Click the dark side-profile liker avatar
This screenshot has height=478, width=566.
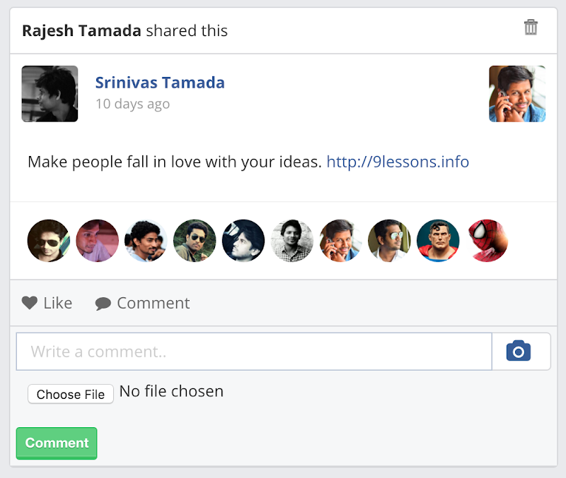tap(243, 241)
